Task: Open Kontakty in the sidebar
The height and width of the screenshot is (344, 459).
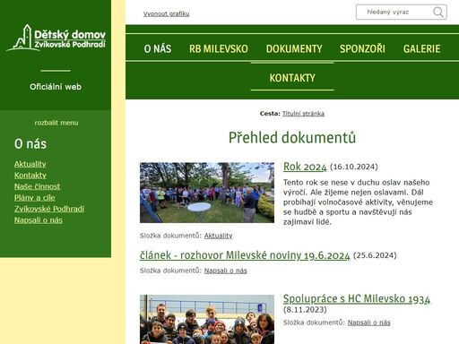Action: (30, 176)
